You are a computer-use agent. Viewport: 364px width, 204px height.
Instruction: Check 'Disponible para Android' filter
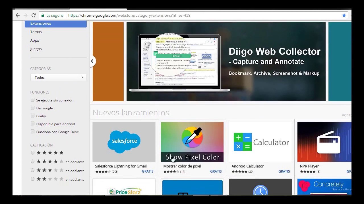[x=32, y=124]
